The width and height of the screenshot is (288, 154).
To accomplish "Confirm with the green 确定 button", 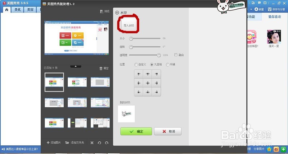I will pos(136,131).
